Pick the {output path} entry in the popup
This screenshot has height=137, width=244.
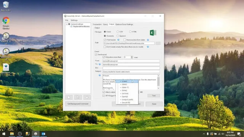127,100
